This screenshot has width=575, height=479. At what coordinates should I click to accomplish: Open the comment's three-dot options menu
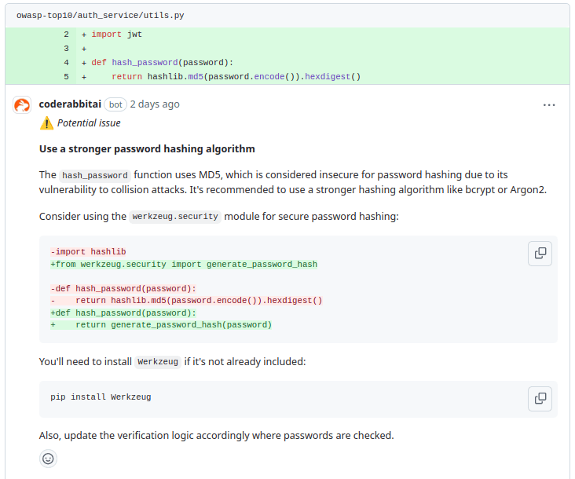549,105
